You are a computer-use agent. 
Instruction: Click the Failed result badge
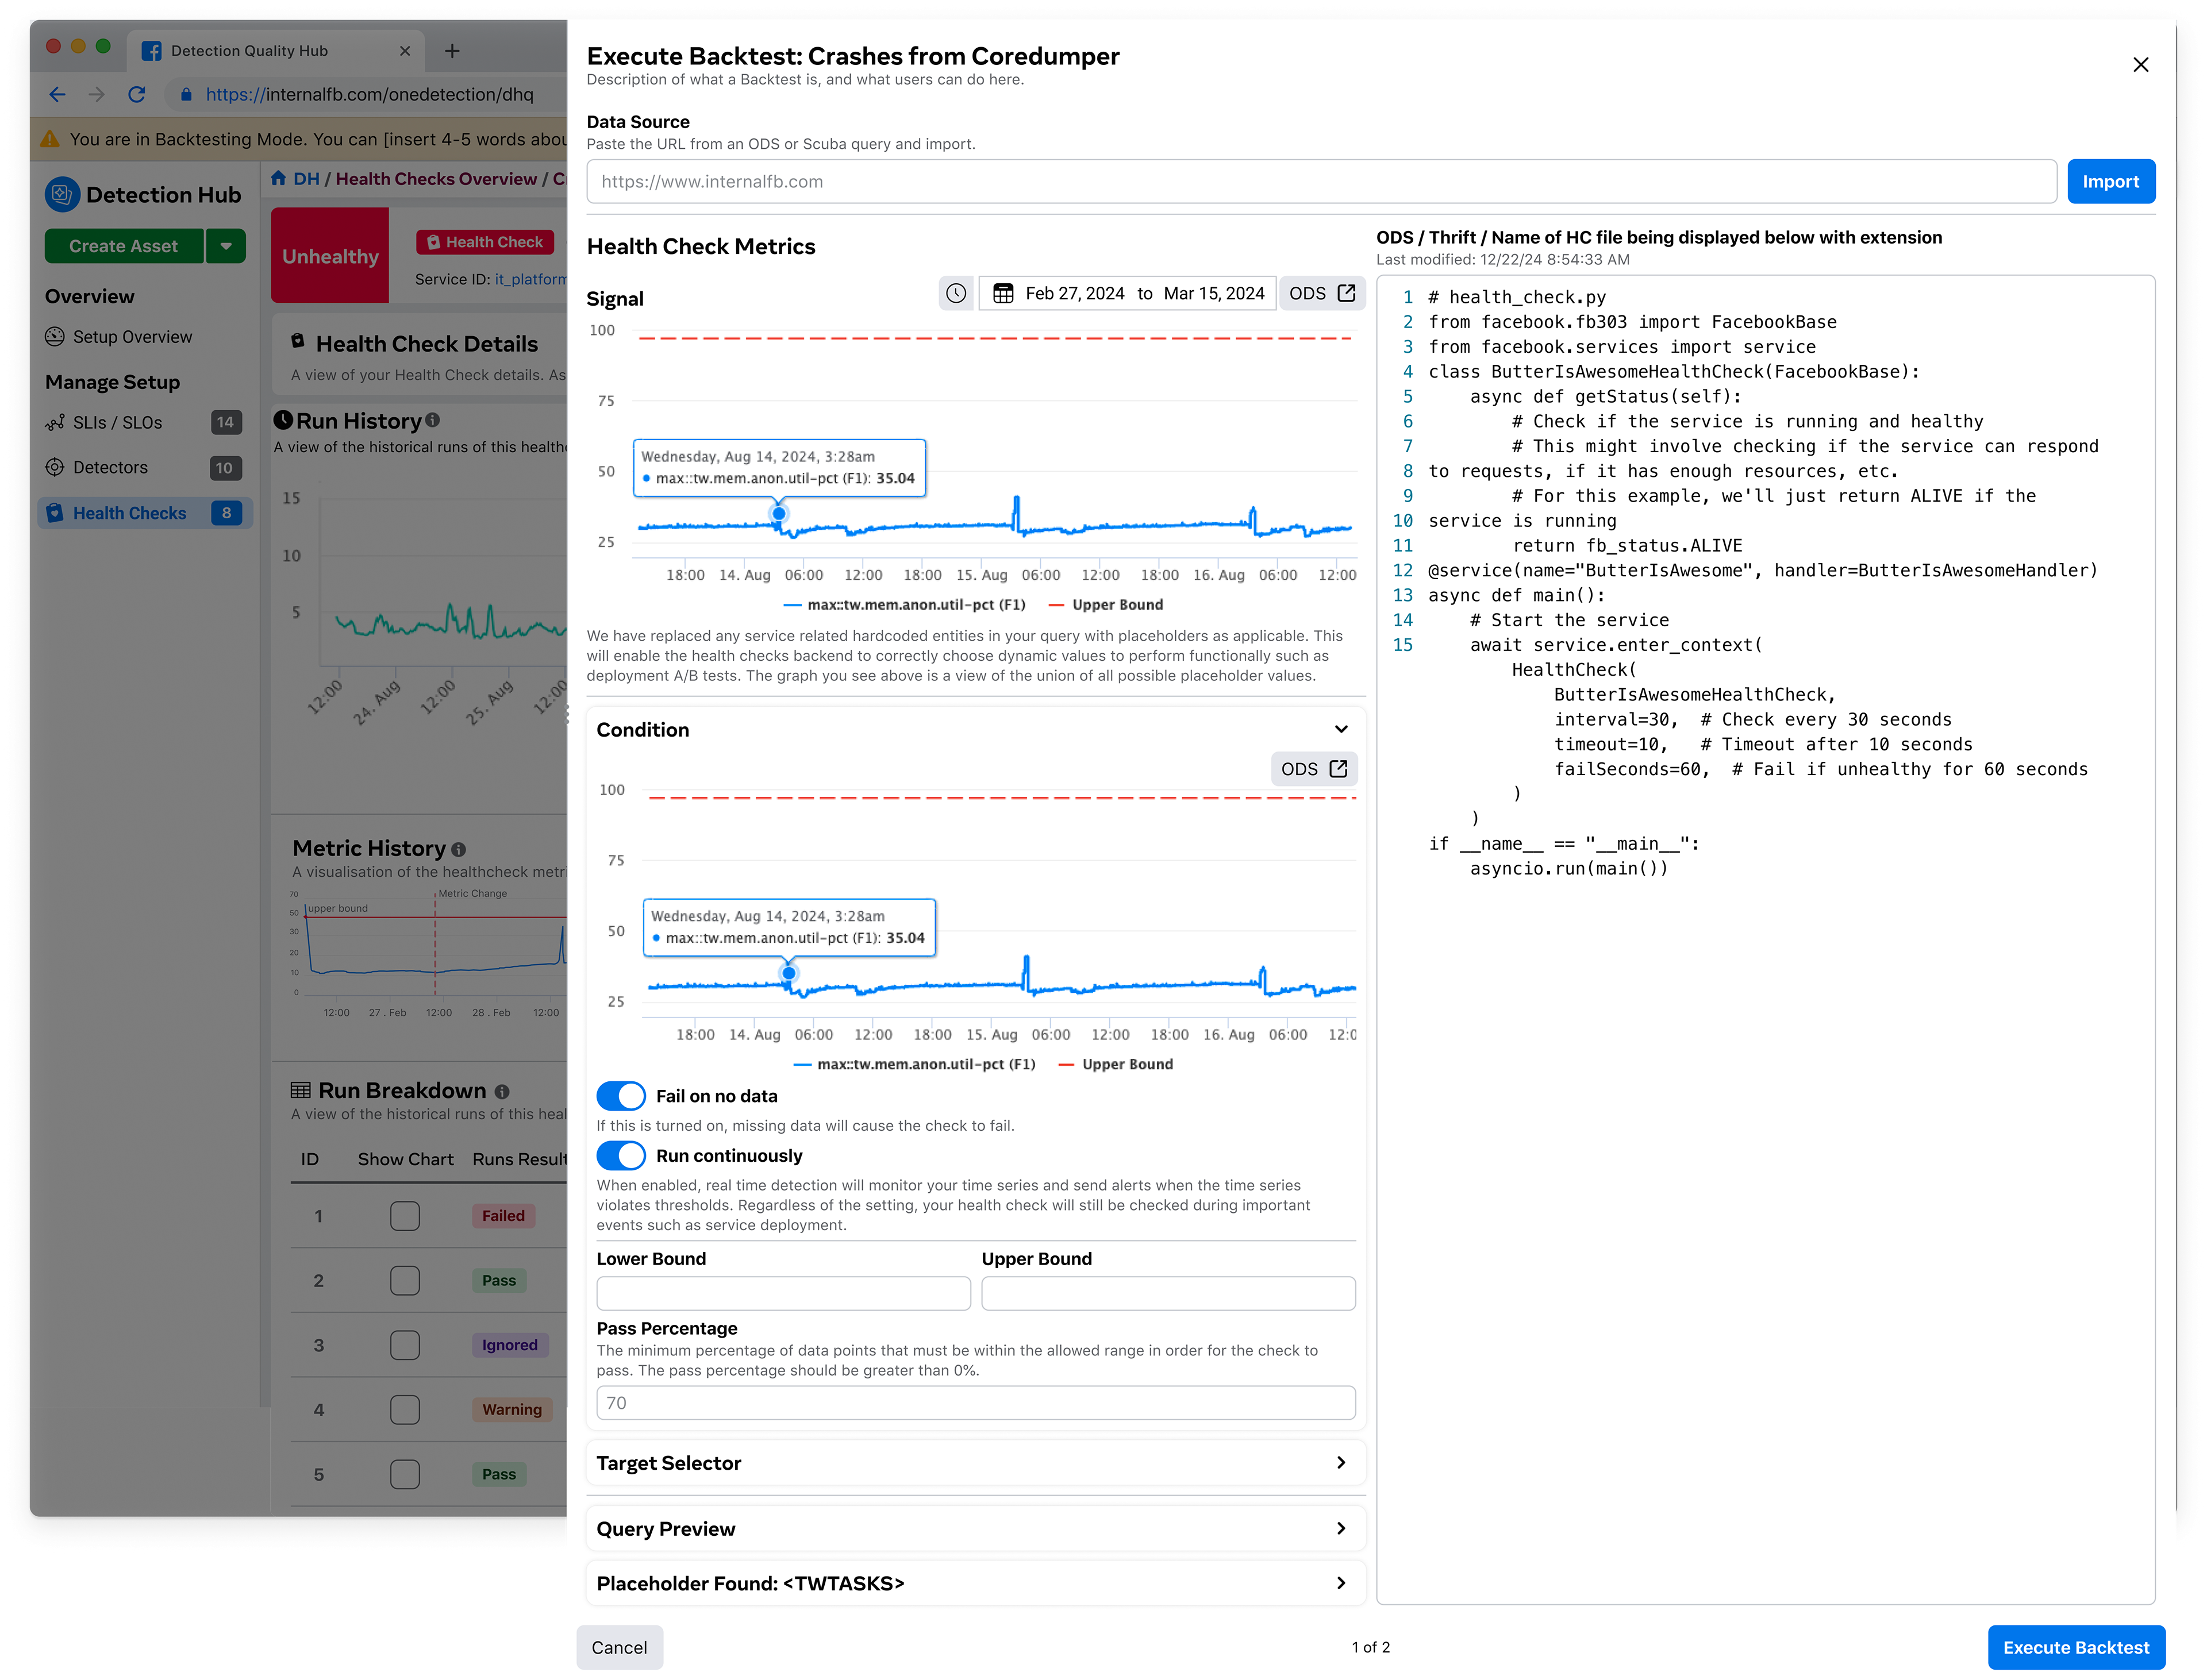point(503,1216)
